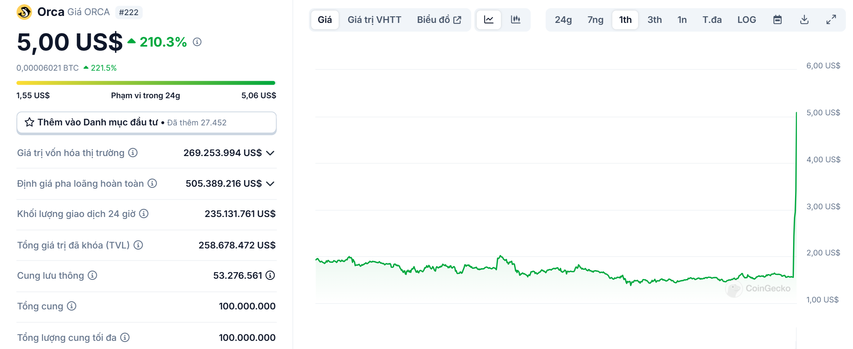
Task: Click Thêm vào Danh mục đầu tư button
Action: pos(147,123)
